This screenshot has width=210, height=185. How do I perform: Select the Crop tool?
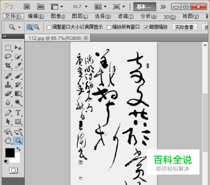[x=8, y=65]
